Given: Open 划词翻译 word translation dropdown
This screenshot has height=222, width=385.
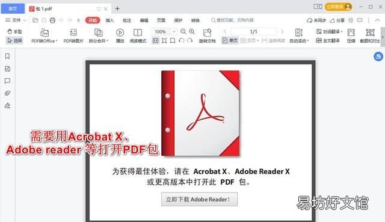Looking at the screenshot, I should point(329,31).
